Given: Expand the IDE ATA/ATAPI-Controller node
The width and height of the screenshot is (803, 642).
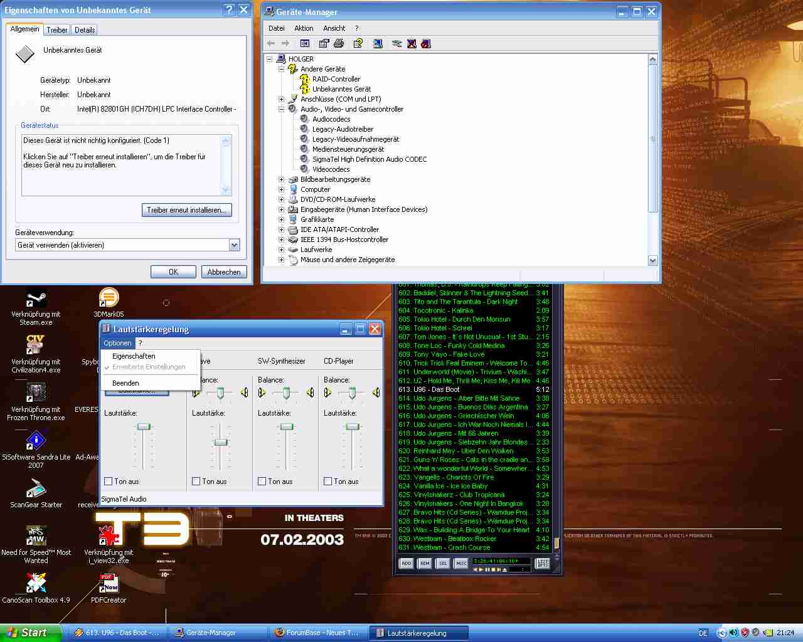Looking at the screenshot, I should 281,229.
